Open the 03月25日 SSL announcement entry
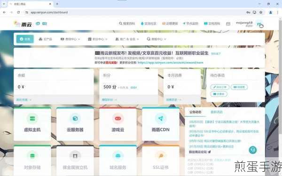282x176 pixels. click(224, 133)
